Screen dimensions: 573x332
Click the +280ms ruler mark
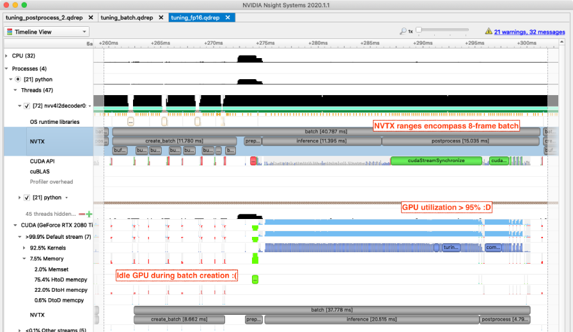click(318, 43)
